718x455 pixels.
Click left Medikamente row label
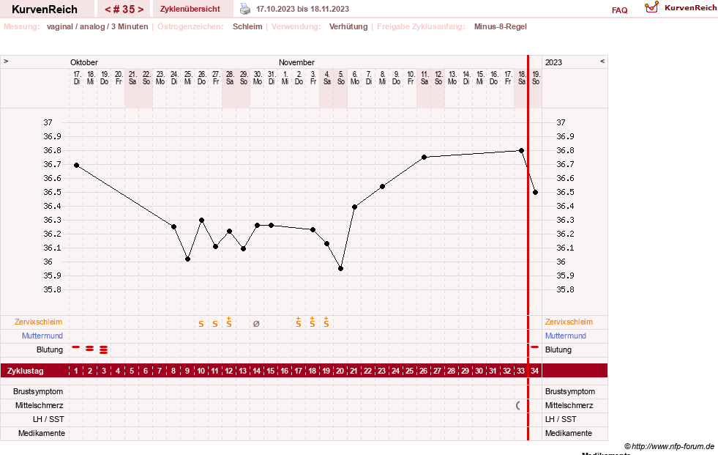coord(41,433)
